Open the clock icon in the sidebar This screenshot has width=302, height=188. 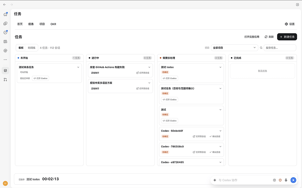5,32
